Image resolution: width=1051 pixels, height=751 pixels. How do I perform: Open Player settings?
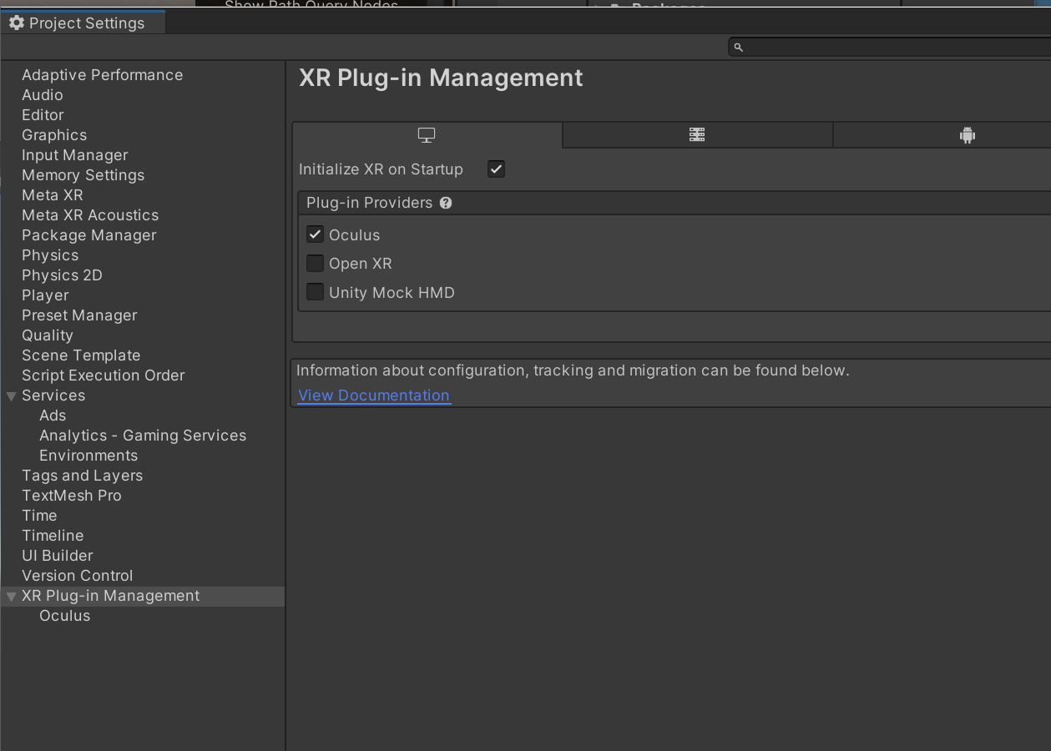click(45, 295)
